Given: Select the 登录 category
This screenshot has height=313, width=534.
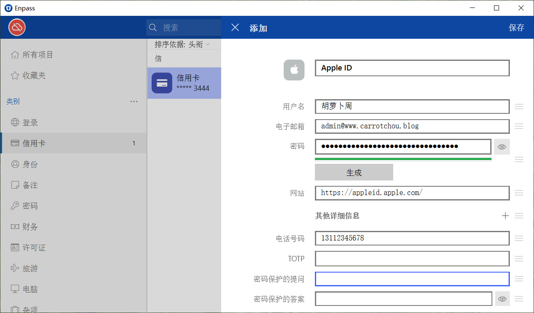Looking at the screenshot, I should click(x=73, y=123).
